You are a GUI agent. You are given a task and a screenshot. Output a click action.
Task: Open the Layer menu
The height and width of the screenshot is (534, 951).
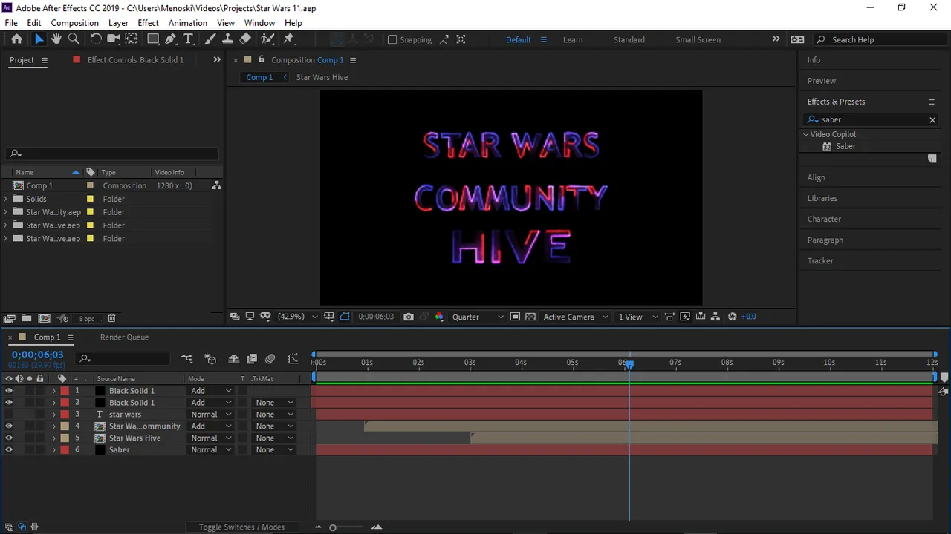(118, 23)
